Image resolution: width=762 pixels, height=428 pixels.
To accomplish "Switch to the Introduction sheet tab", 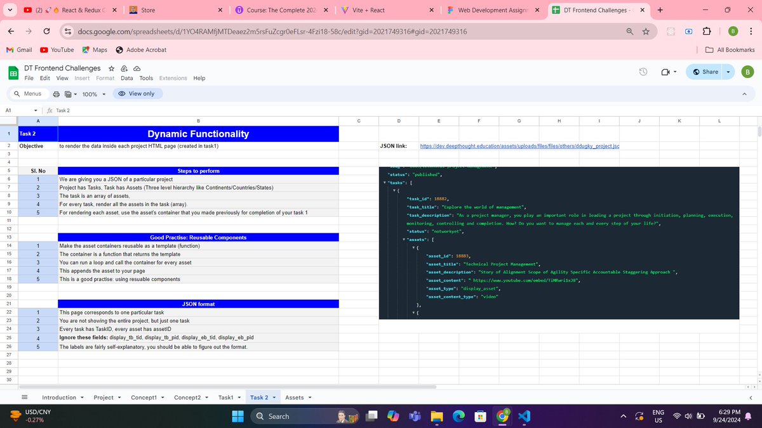I will click(x=59, y=398).
